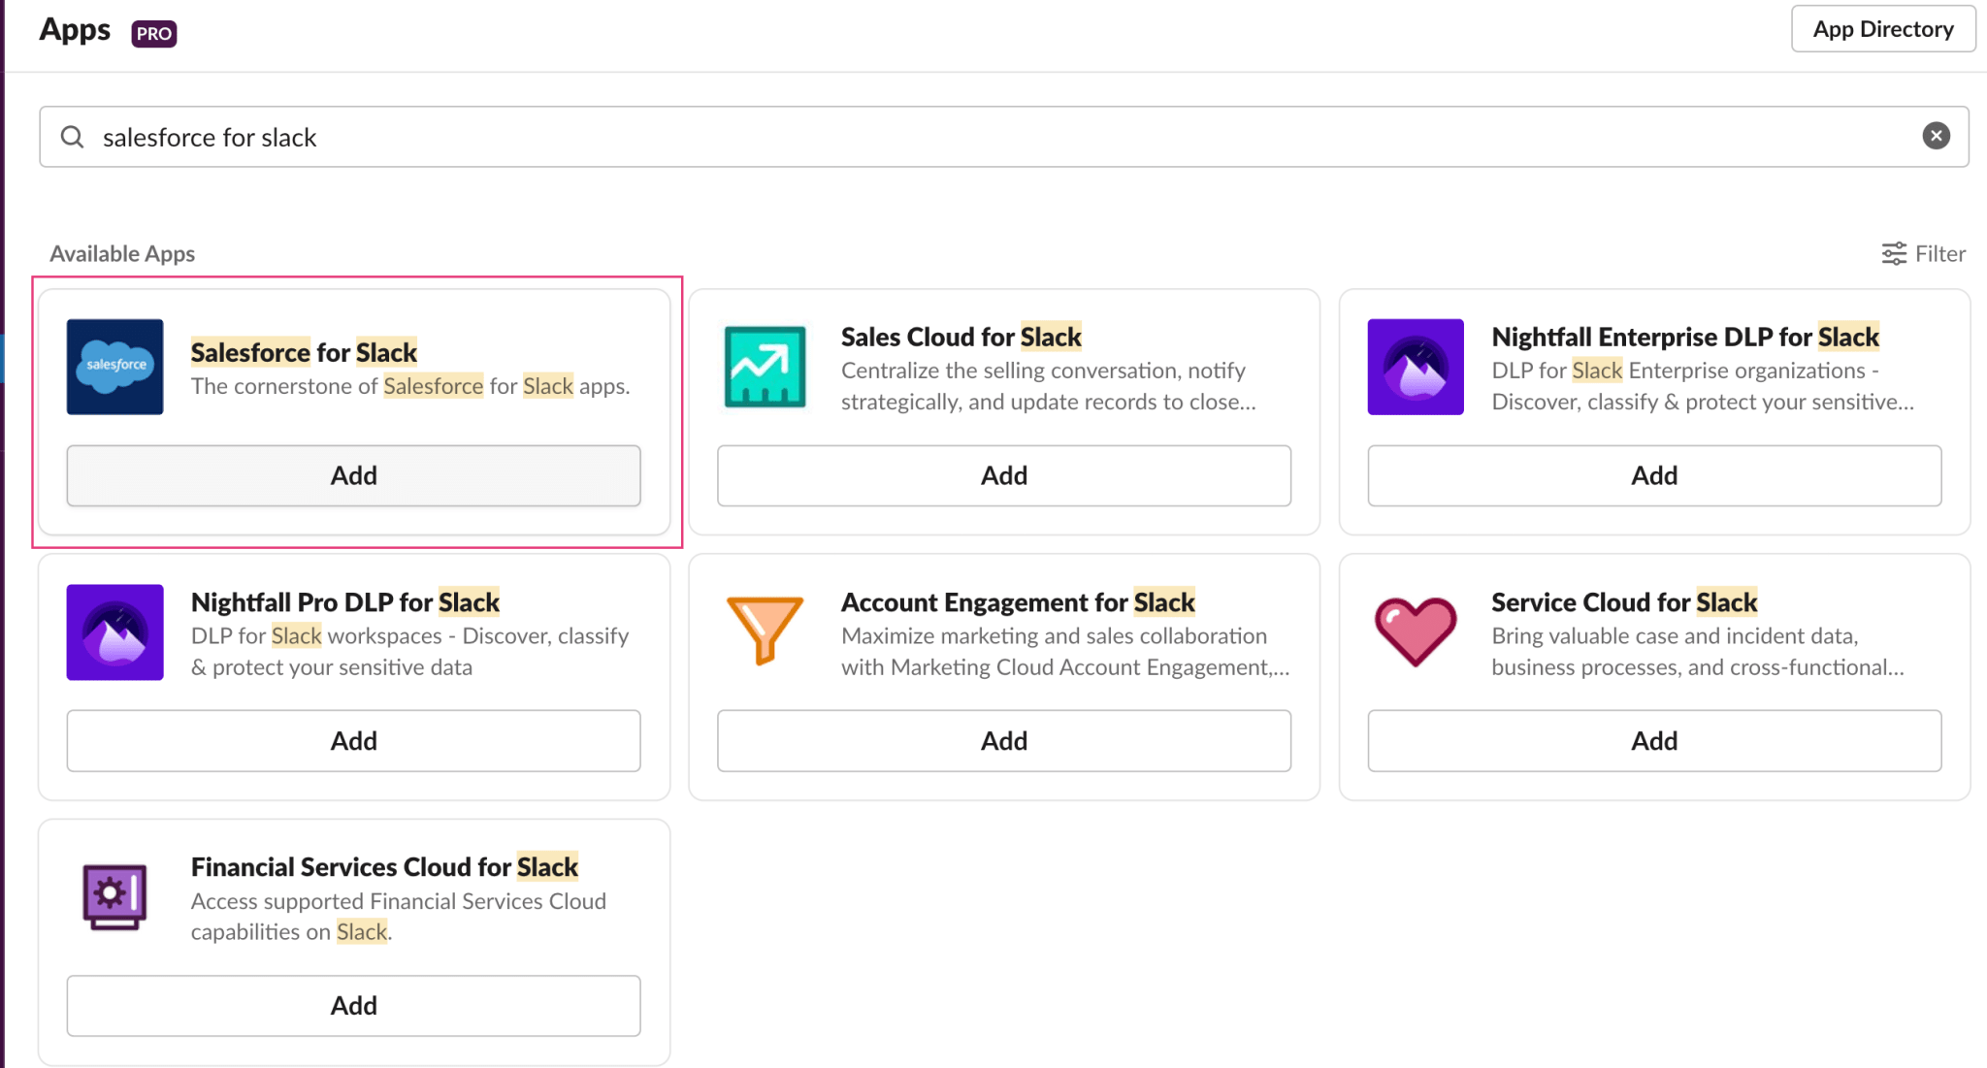
Task: Add Financial Services Cloud for Slack
Action: [353, 1005]
